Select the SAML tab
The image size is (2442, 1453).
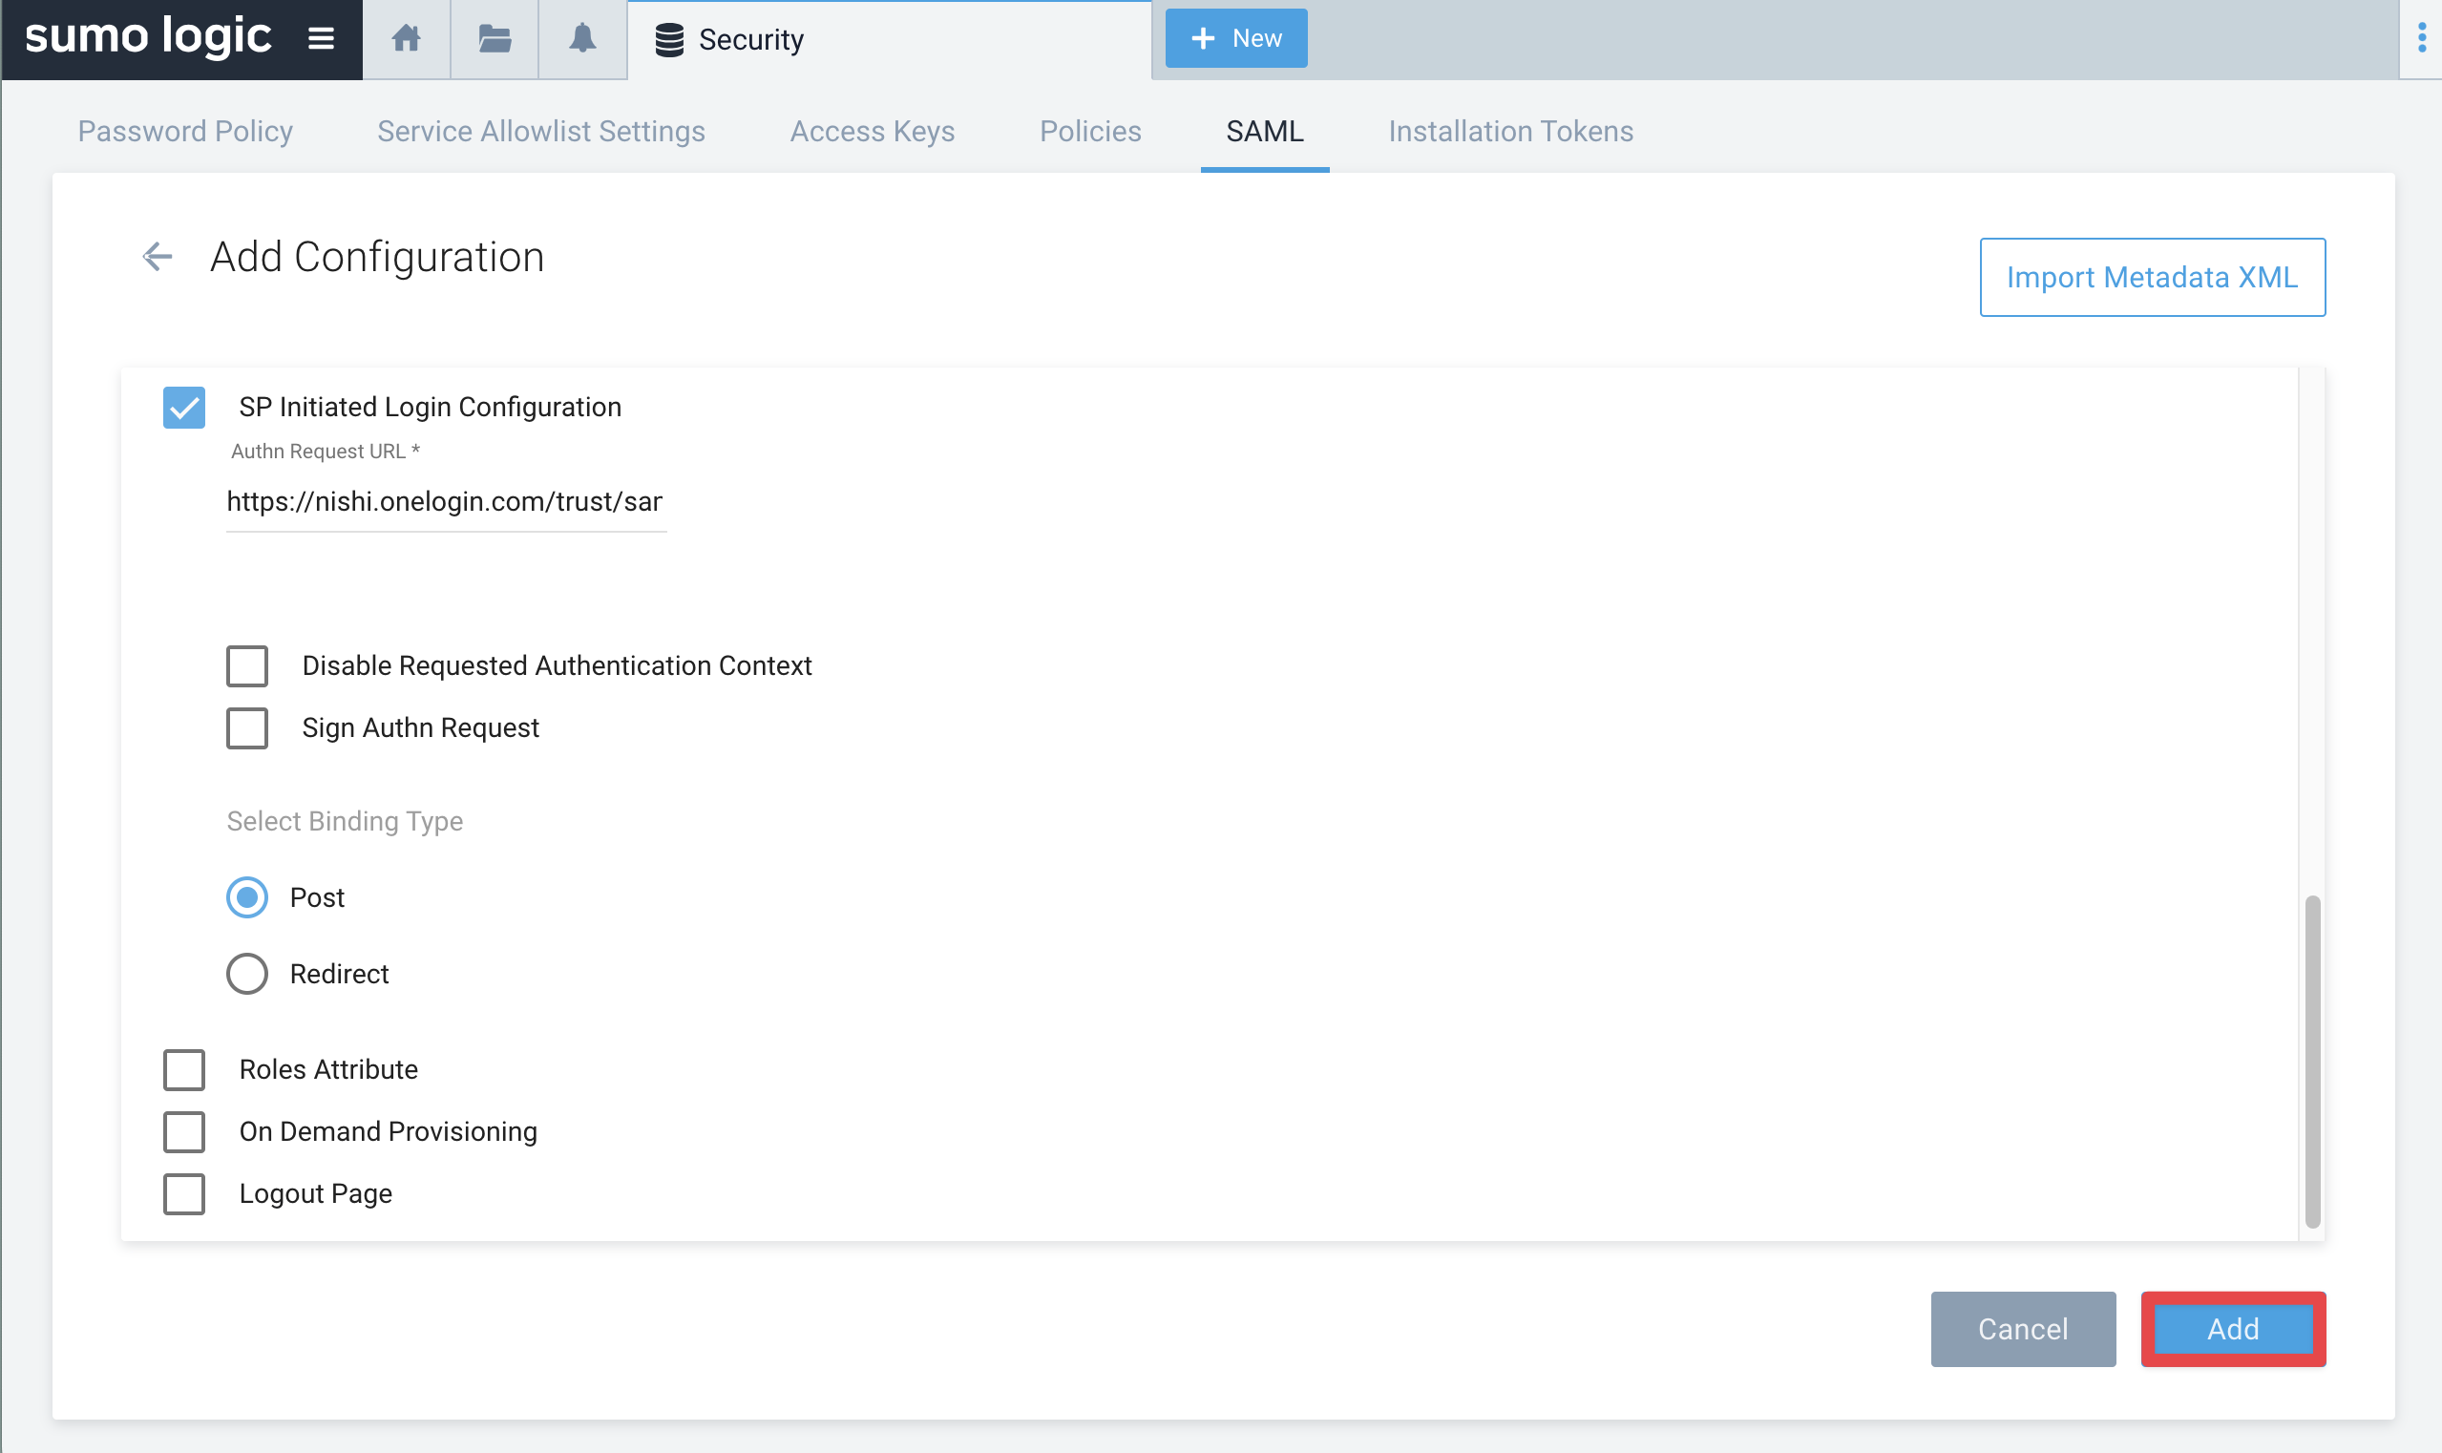[x=1264, y=131]
